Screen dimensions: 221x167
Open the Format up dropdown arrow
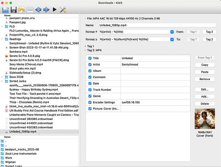[x=172, y=32]
